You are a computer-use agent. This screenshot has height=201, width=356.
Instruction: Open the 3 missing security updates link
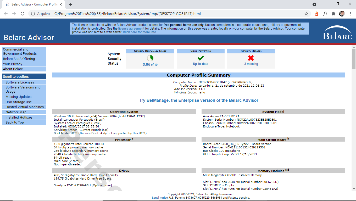pos(251,64)
